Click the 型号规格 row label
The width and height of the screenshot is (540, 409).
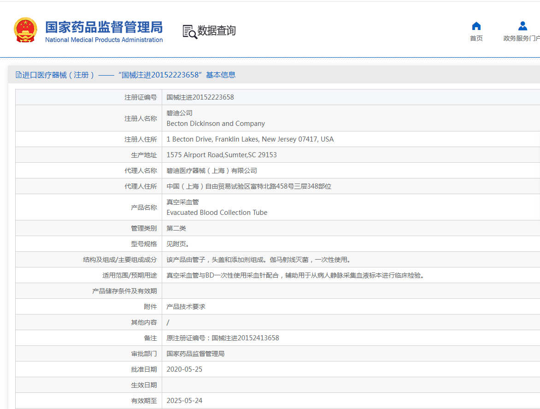144,244
